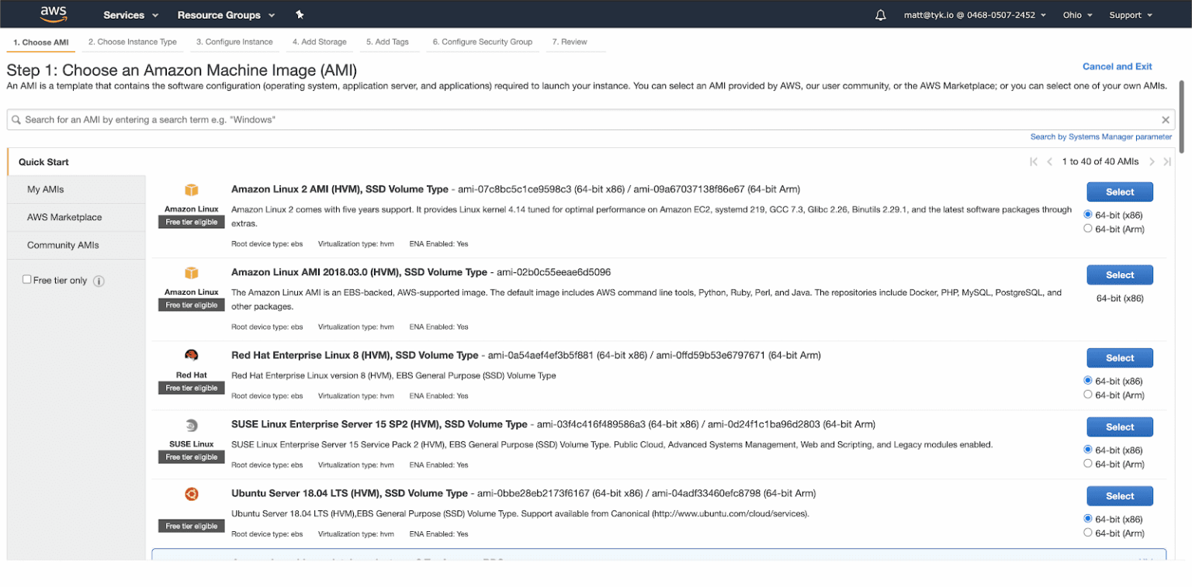Expand the Support dropdown
The image size is (1192, 587).
(1131, 15)
